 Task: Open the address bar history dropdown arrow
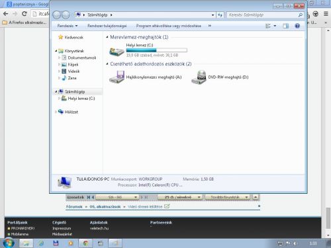[x=213, y=15]
